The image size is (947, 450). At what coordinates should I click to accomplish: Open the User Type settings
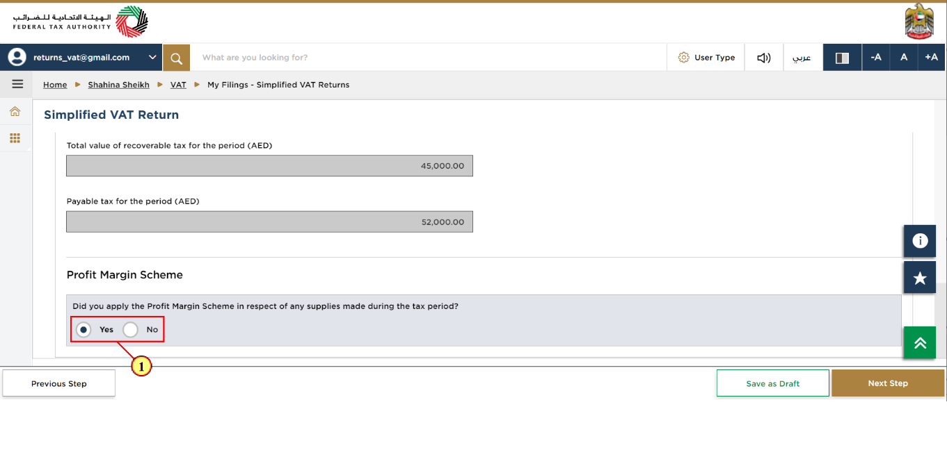click(x=706, y=58)
